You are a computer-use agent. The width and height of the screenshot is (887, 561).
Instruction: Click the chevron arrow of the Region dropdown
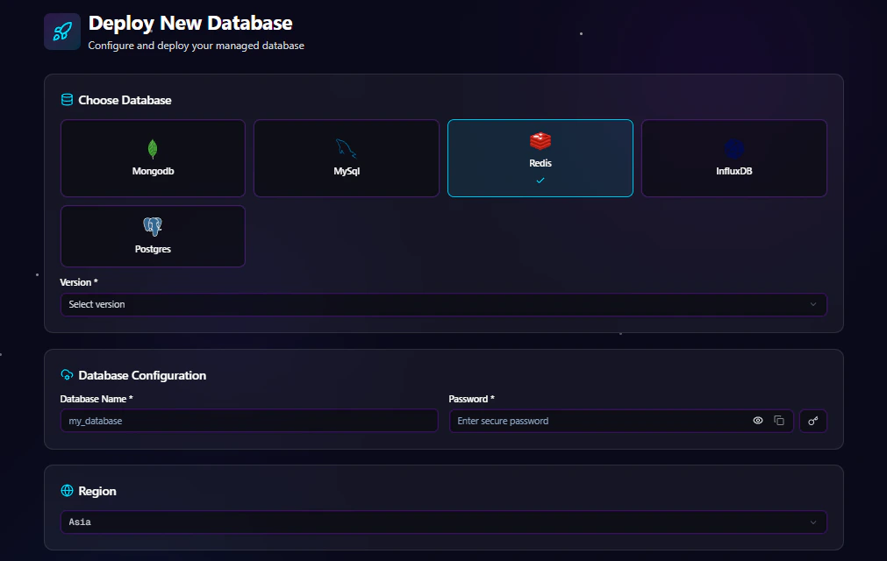tap(813, 522)
